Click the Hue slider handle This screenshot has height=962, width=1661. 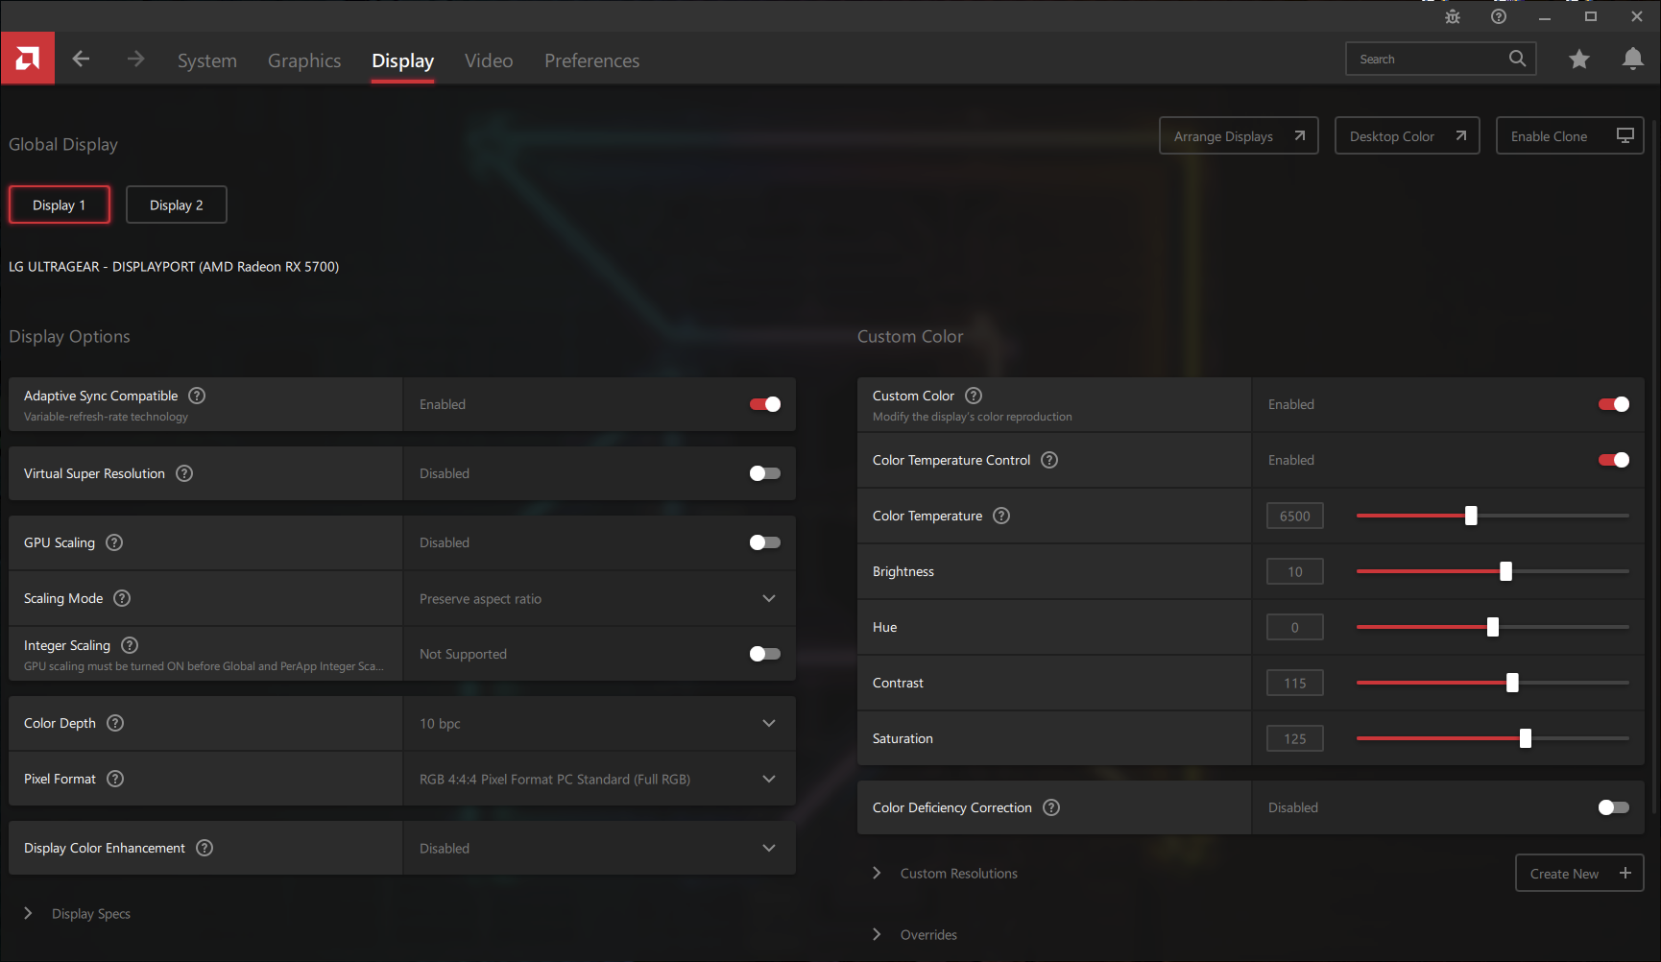click(1493, 627)
